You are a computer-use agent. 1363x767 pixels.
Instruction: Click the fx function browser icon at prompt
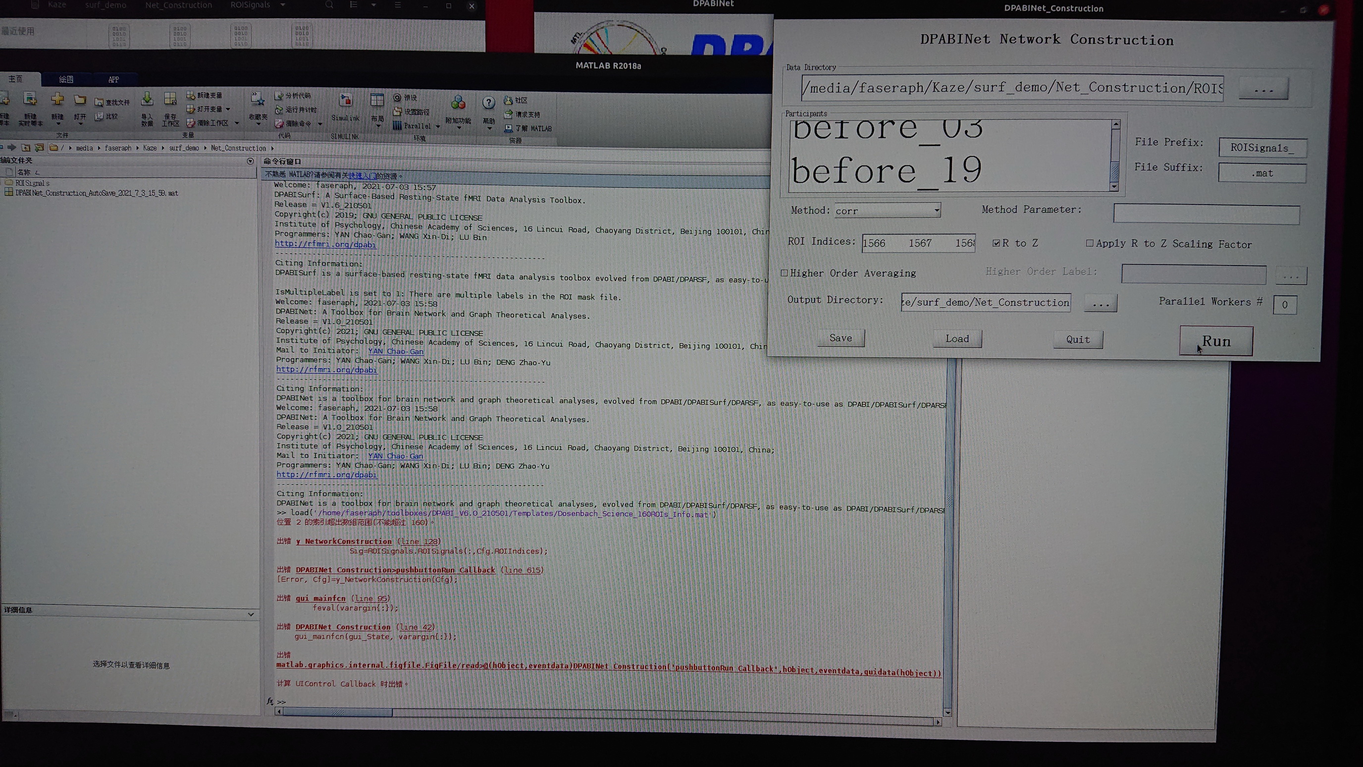270,702
